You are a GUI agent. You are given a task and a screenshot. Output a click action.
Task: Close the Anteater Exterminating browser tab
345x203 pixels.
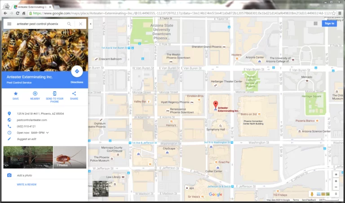point(50,7)
